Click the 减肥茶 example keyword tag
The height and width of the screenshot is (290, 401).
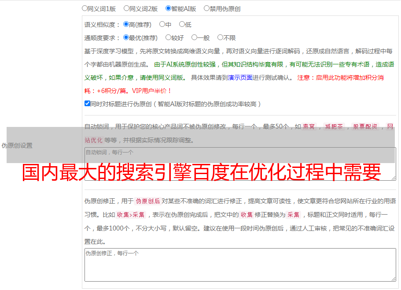coord(334,126)
